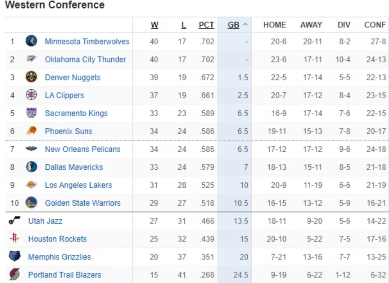389x283 pixels.
Task: Open the Memphis Grizzlies team link
Action: pyautogui.click(x=59, y=257)
